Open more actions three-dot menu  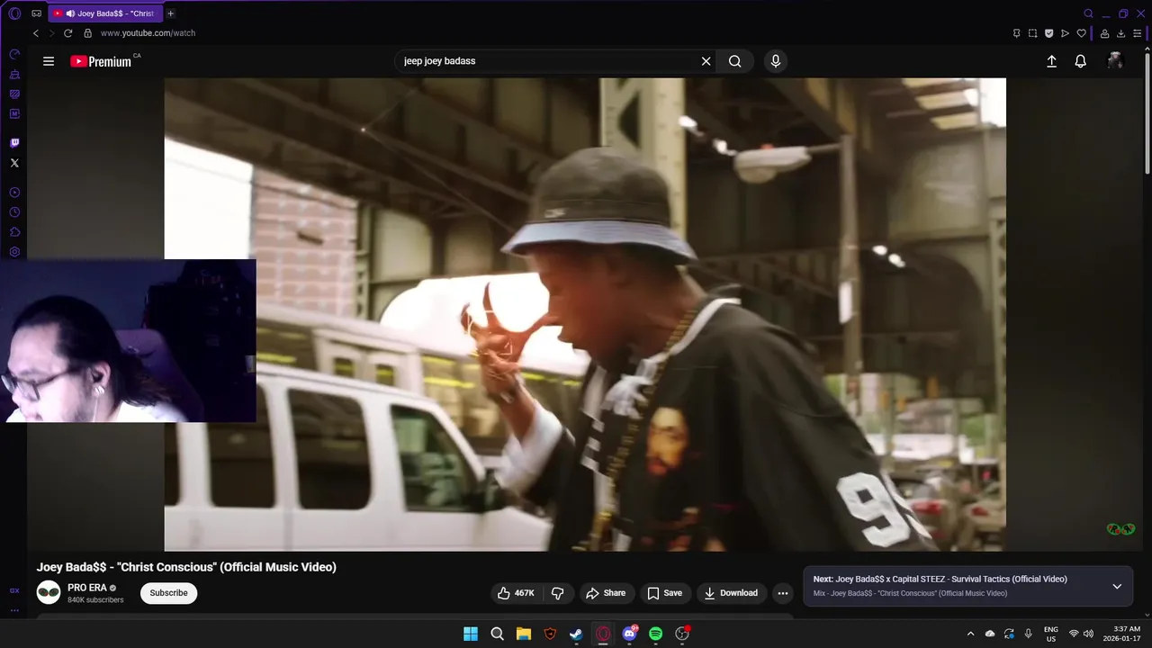coord(783,593)
